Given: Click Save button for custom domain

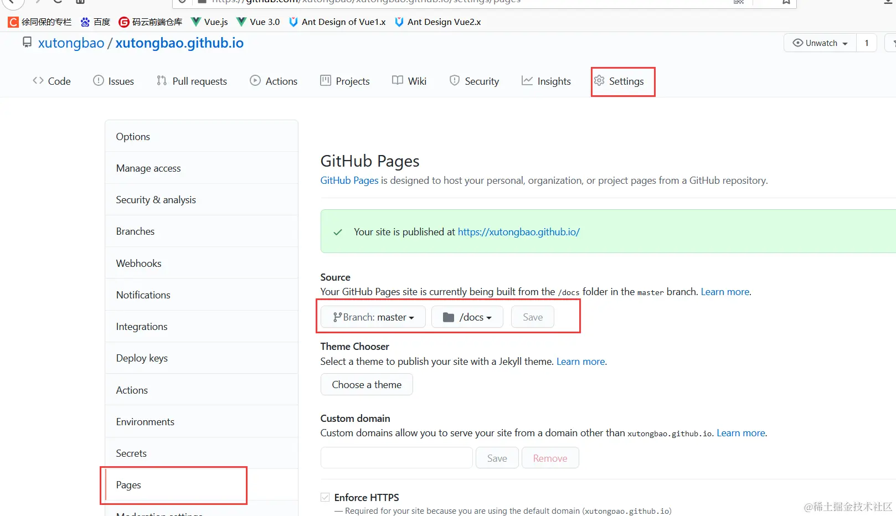Looking at the screenshot, I should pyautogui.click(x=497, y=458).
